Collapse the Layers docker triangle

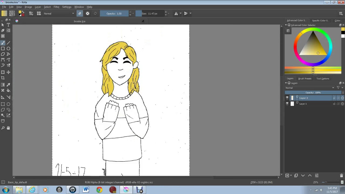(x=286, y=83)
